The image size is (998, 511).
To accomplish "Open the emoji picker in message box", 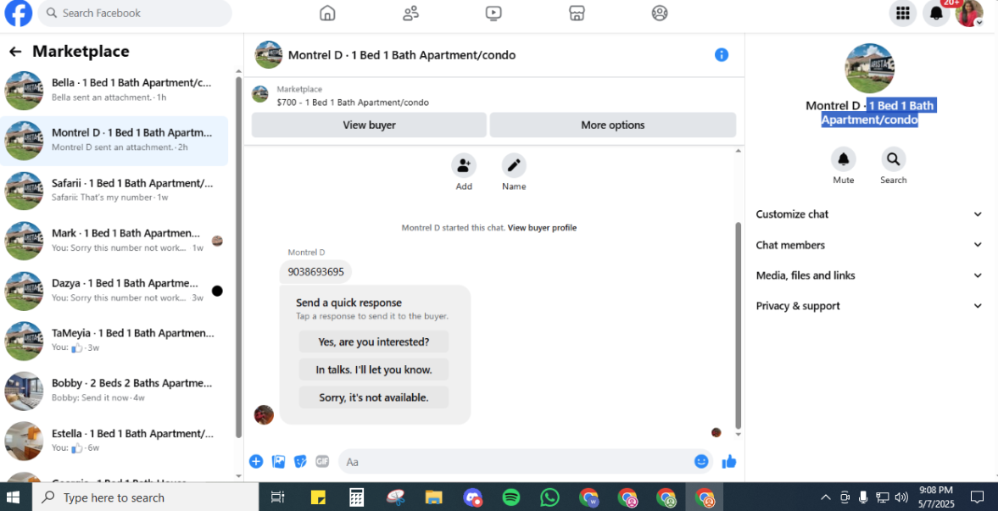I will (x=701, y=461).
